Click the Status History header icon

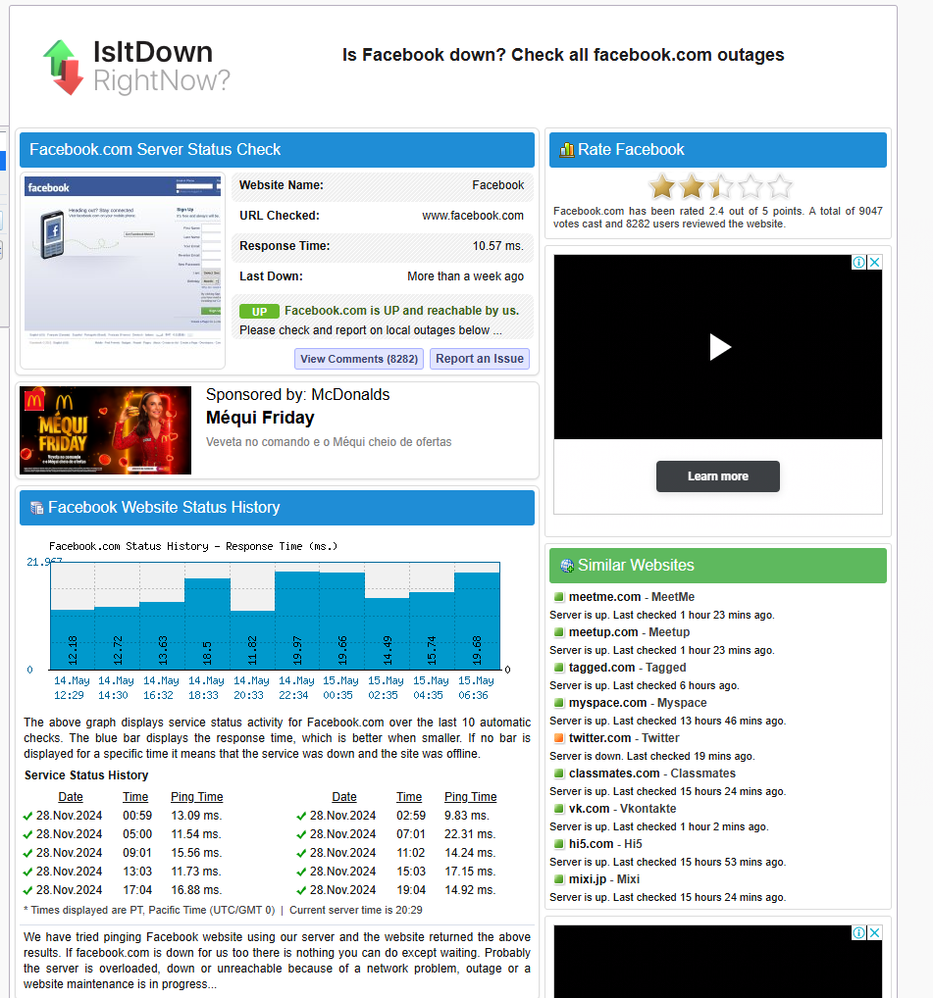[x=37, y=507]
